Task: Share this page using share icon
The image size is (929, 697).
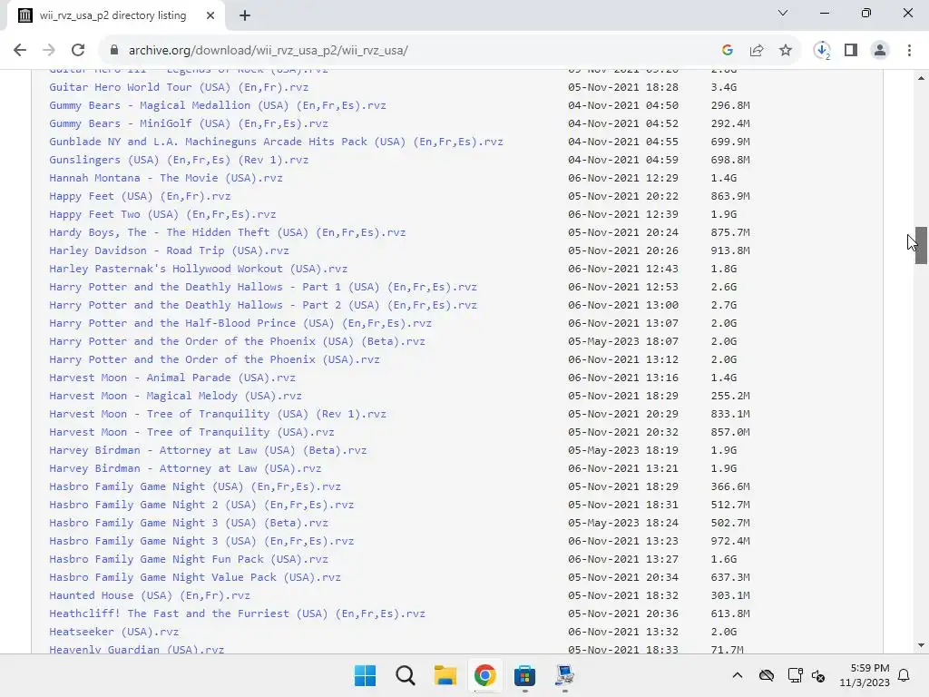Action: (x=757, y=51)
